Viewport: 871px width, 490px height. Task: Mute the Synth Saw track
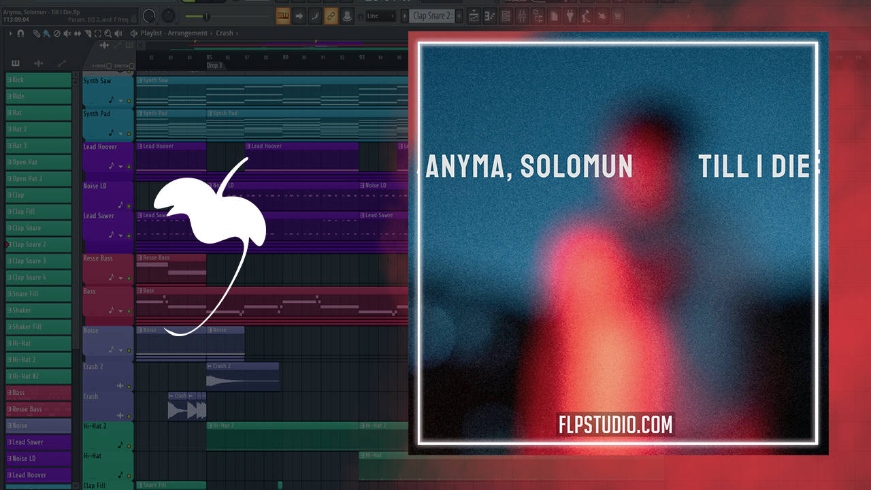(x=129, y=101)
